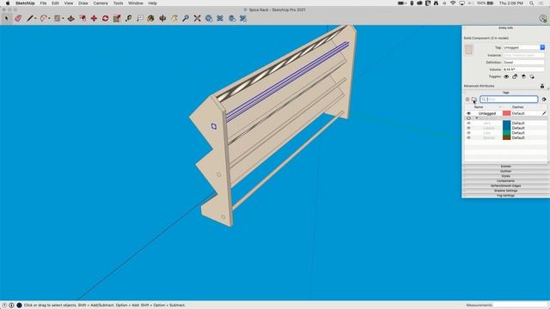Collapse the Entity Info panel title
This screenshot has width=550, height=309.
tap(505, 27)
